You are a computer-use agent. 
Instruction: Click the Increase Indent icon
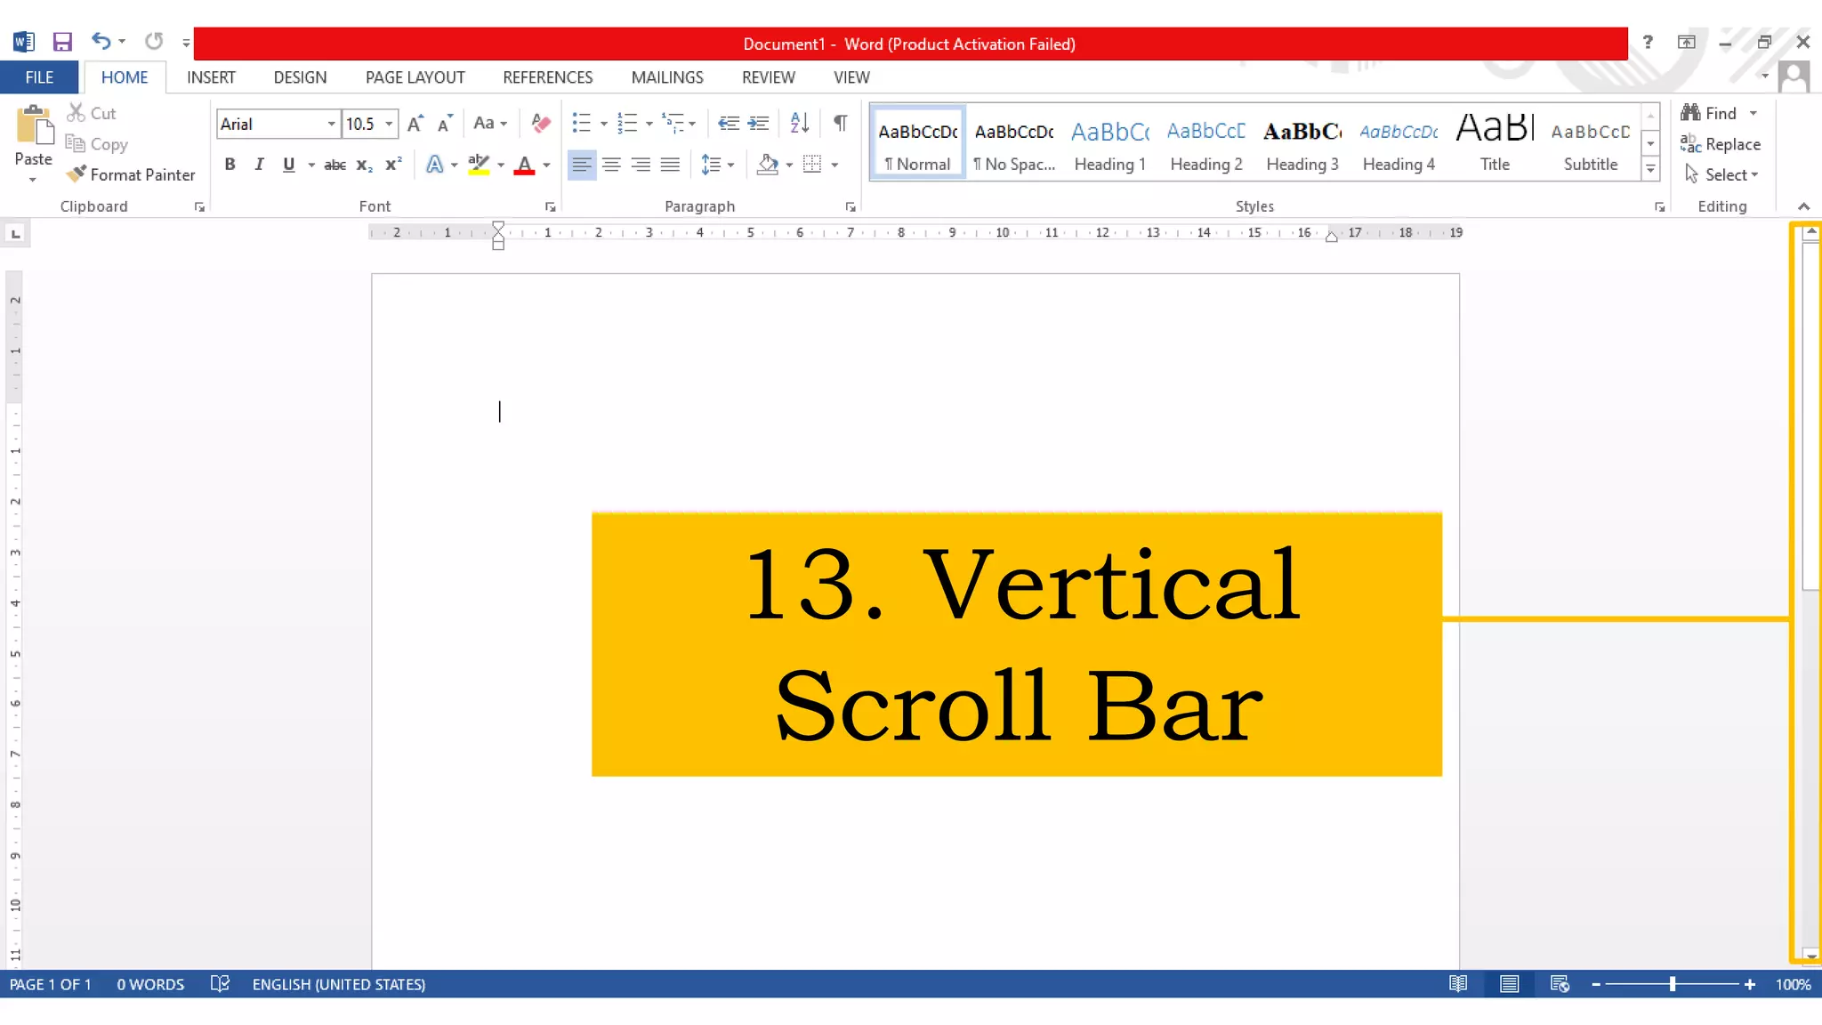(x=759, y=123)
